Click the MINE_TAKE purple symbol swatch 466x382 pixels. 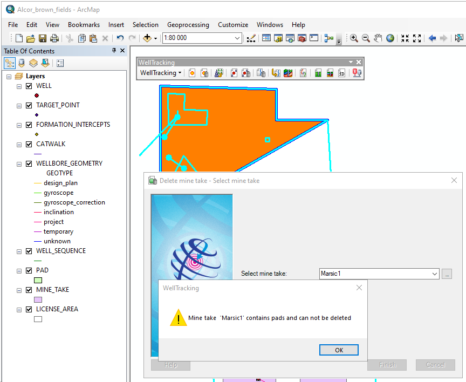pyautogui.click(x=38, y=299)
